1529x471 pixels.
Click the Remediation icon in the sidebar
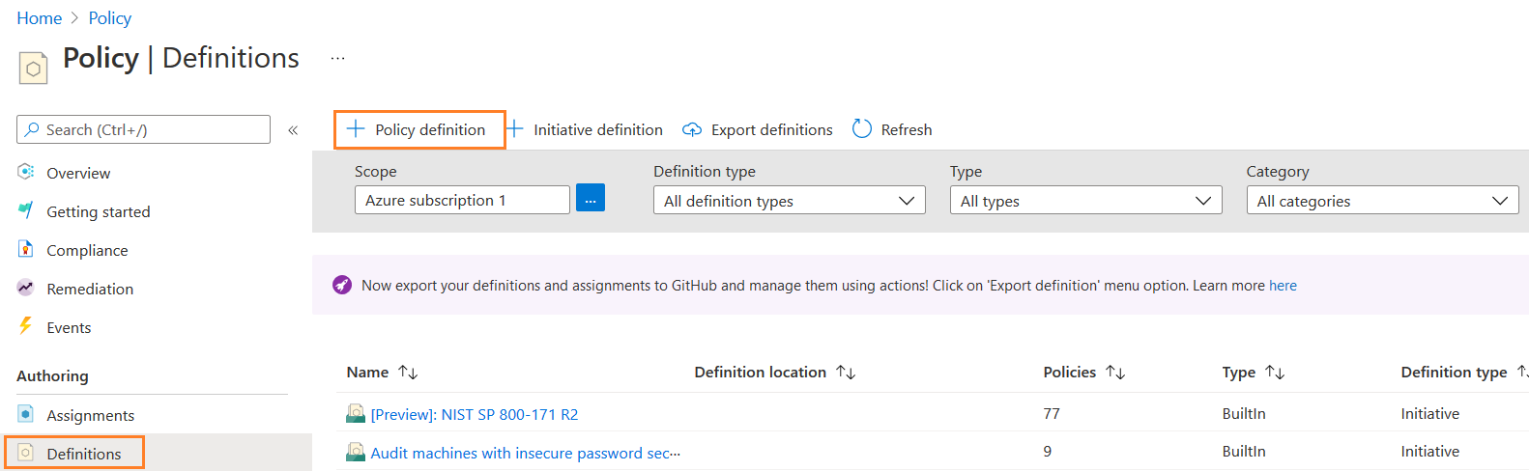26,288
